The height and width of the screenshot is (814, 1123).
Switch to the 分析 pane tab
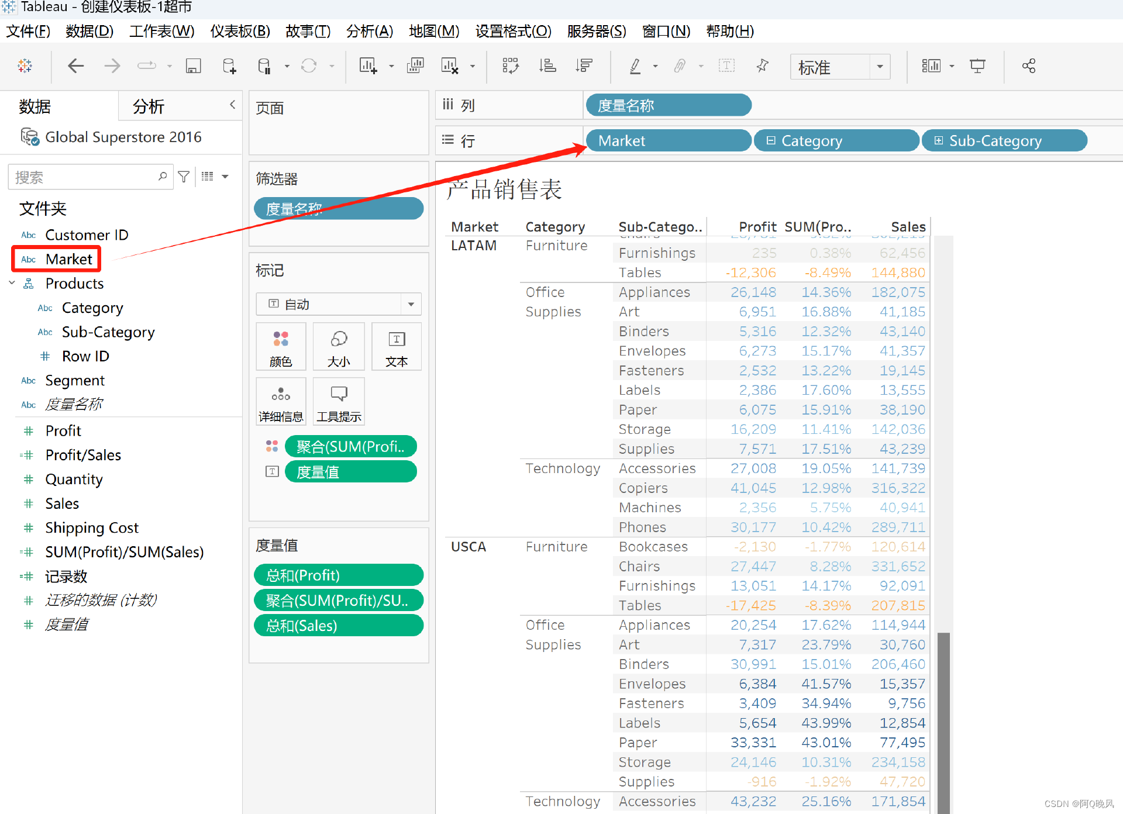[149, 106]
